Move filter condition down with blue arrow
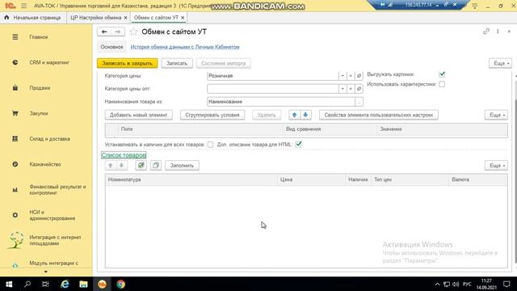 pos(305,115)
